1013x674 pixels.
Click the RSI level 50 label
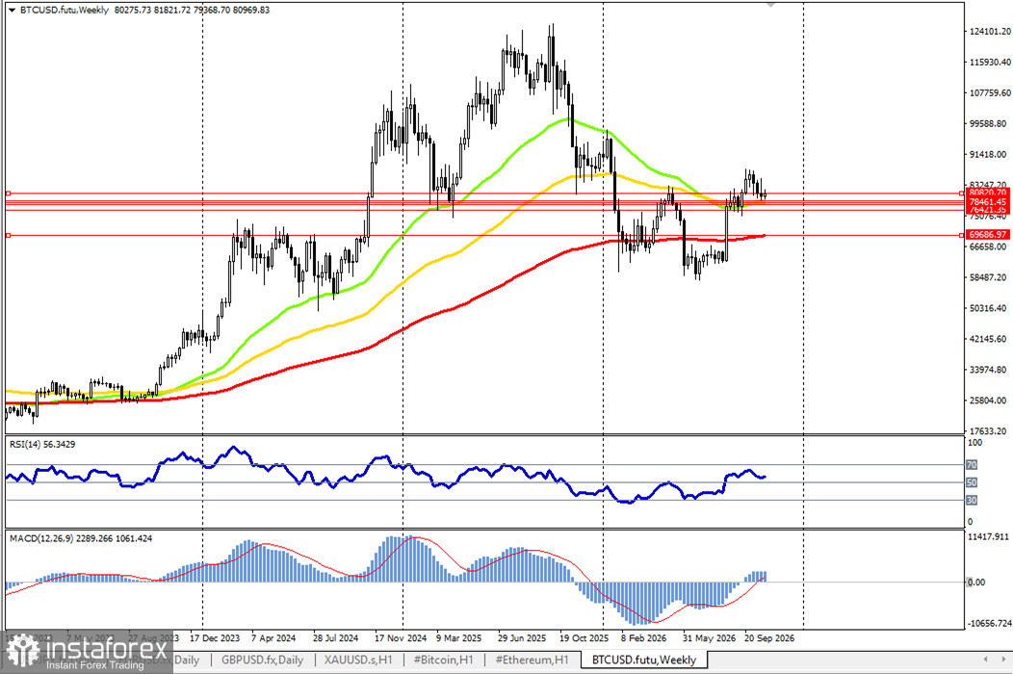971,482
